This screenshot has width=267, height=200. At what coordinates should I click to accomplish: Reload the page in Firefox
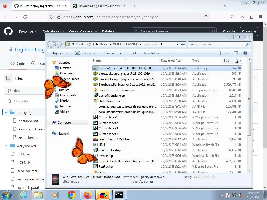(x=25, y=17)
